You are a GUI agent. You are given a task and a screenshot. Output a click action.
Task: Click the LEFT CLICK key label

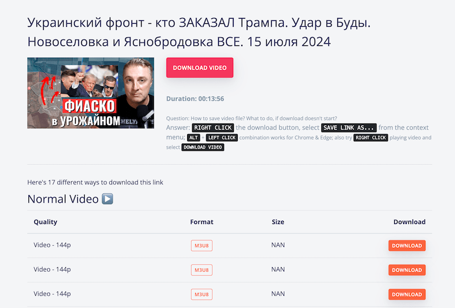tap(222, 137)
